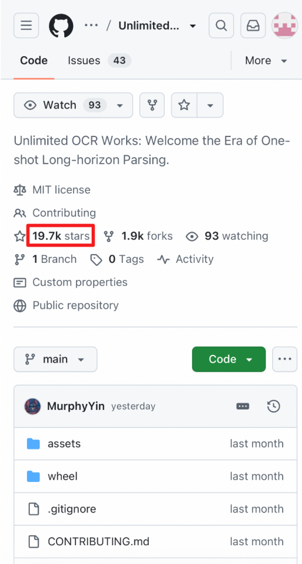Viewport: 302px width, 564px height.
Task: Open the user avatar profile menu
Action: [285, 26]
